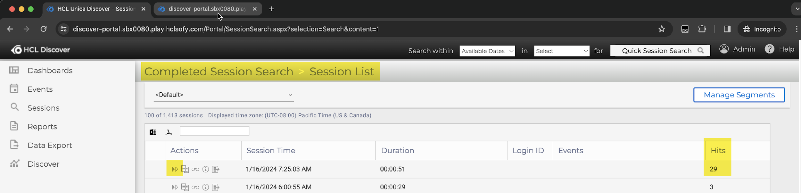
Task: Click the Export to Excel icon
Action: point(153,132)
